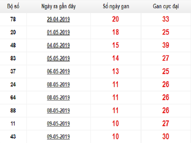This screenshot has width=191, height=143.
Task: Click the 08-05-2019 link in row 24
Action: coord(58,85)
